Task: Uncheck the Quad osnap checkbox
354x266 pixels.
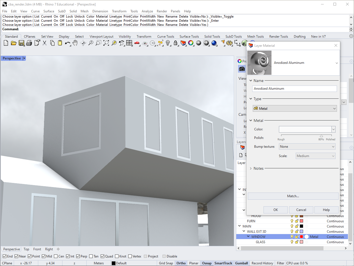Action: coord(103,256)
